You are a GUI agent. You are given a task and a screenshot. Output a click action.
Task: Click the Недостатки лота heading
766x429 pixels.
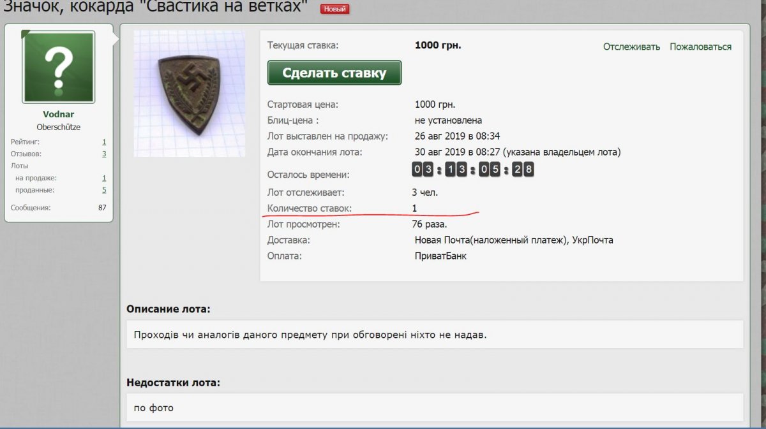173,382
